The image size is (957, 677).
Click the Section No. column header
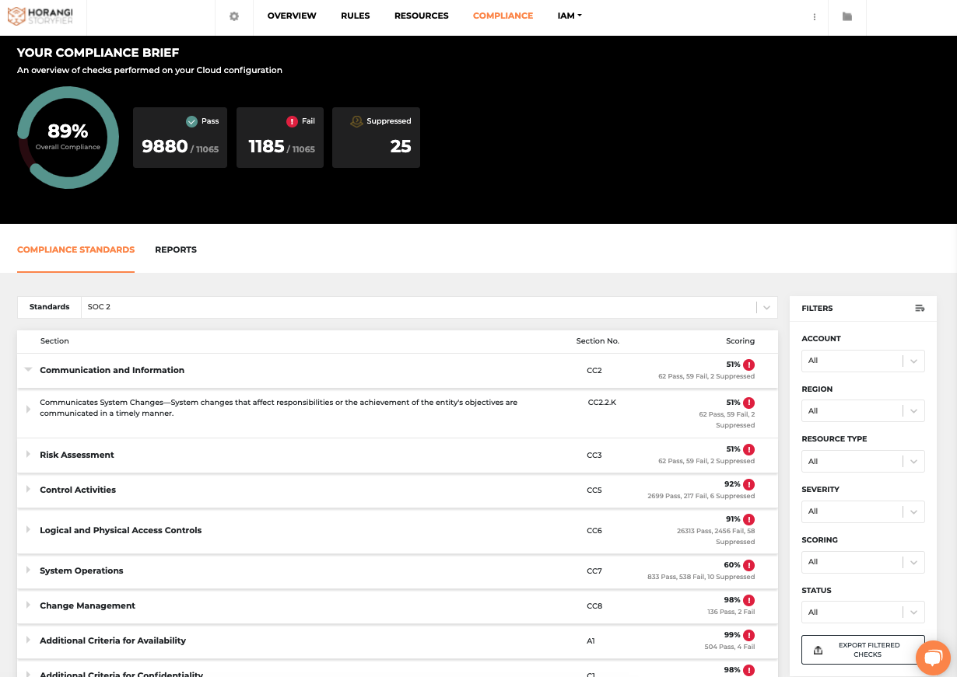tap(598, 341)
